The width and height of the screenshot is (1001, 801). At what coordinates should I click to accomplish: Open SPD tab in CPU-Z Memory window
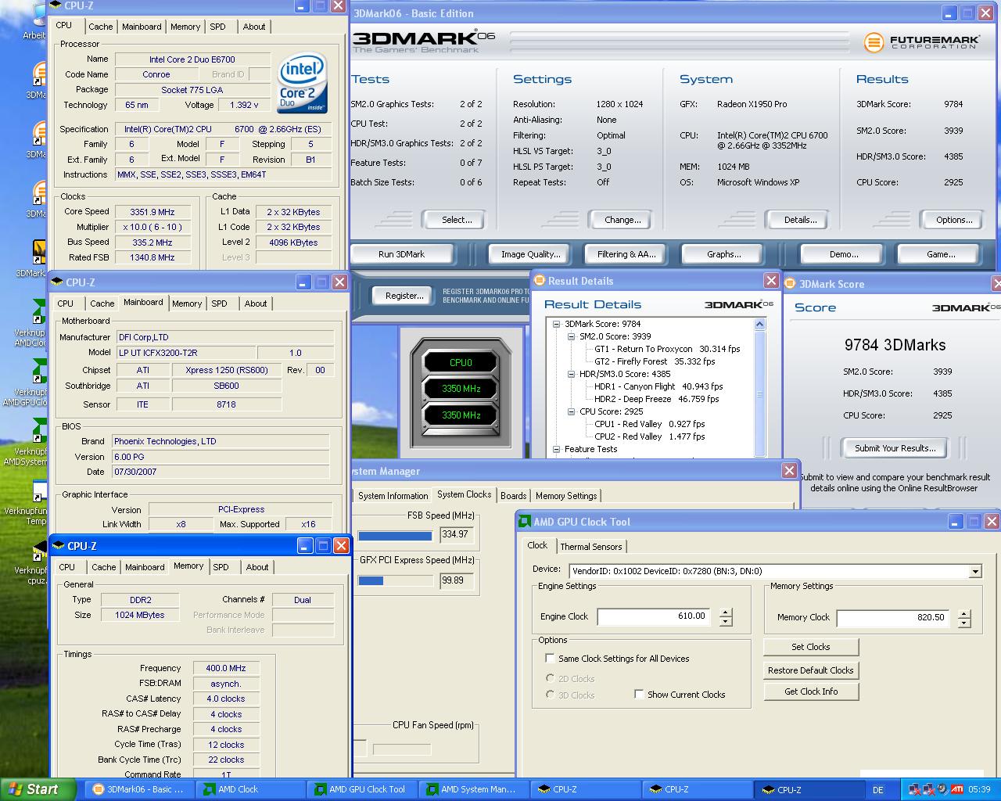point(221,567)
